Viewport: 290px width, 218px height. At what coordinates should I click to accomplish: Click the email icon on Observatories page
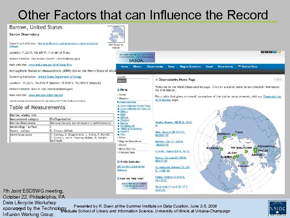click(x=281, y=80)
